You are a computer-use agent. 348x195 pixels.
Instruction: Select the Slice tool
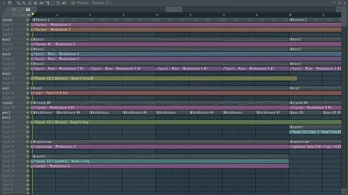click(x=47, y=3)
